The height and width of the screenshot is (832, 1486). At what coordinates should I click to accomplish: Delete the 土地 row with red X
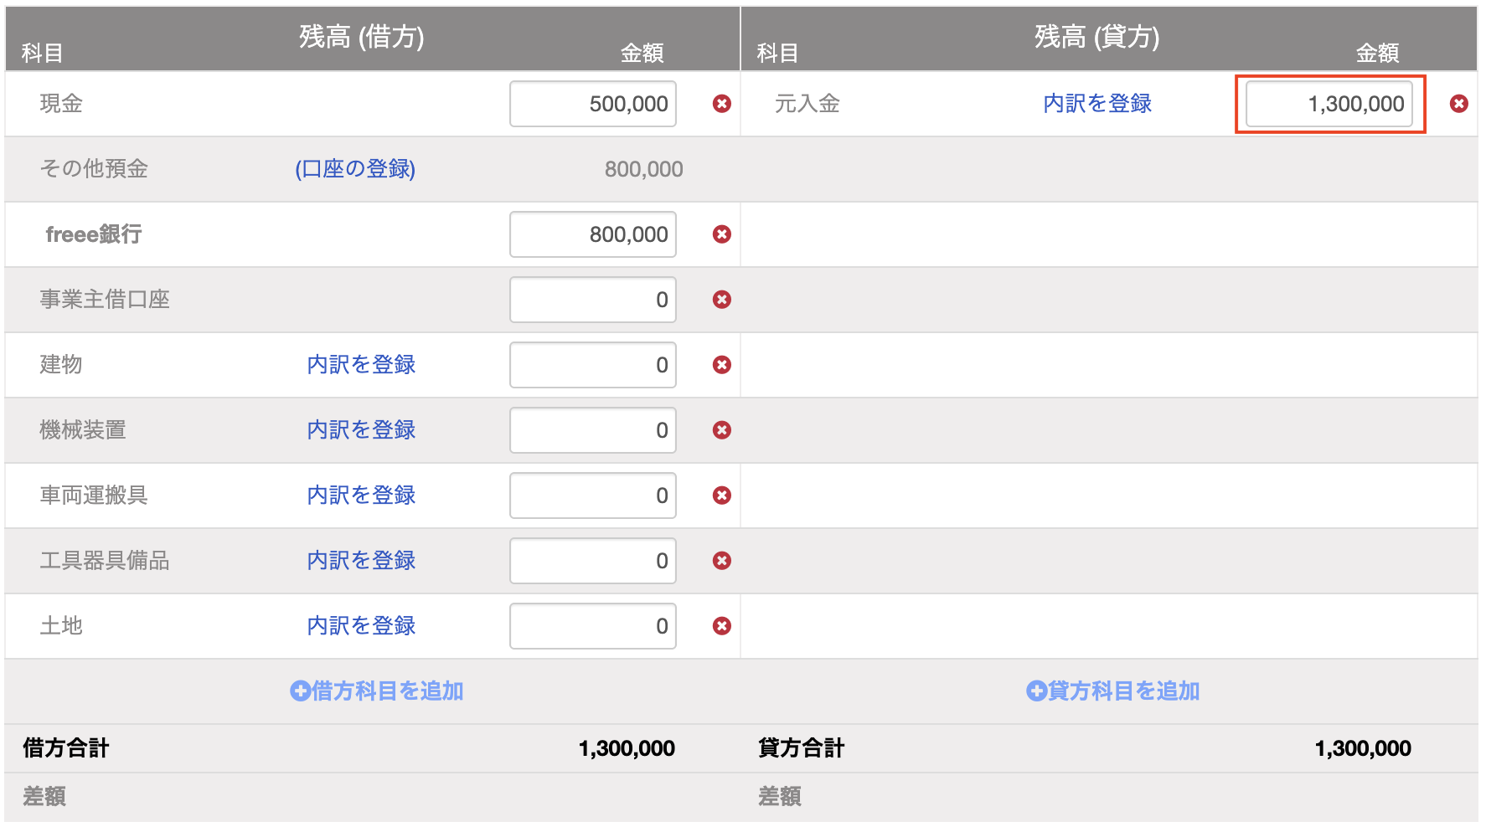pos(722,626)
